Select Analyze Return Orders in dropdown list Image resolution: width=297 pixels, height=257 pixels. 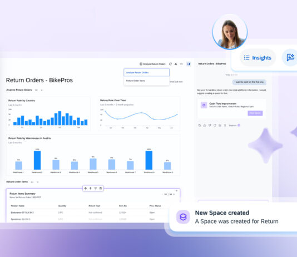tap(147, 72)
